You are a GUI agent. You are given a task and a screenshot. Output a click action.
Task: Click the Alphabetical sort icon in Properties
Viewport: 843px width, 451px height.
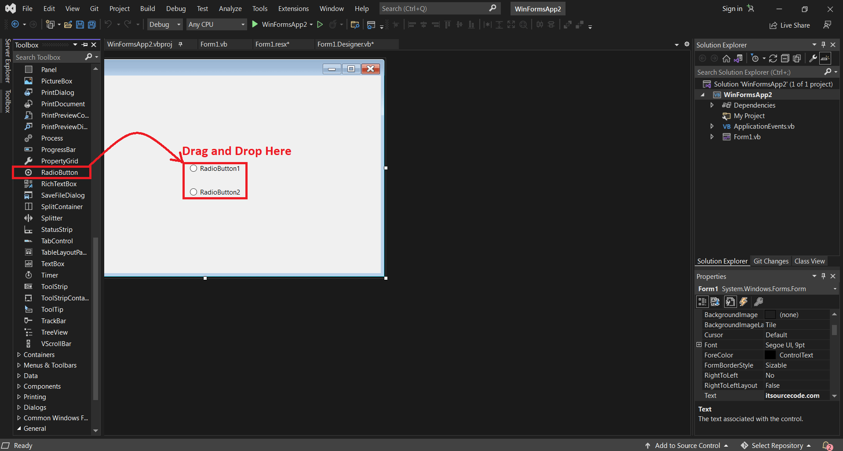coord(715,302)
